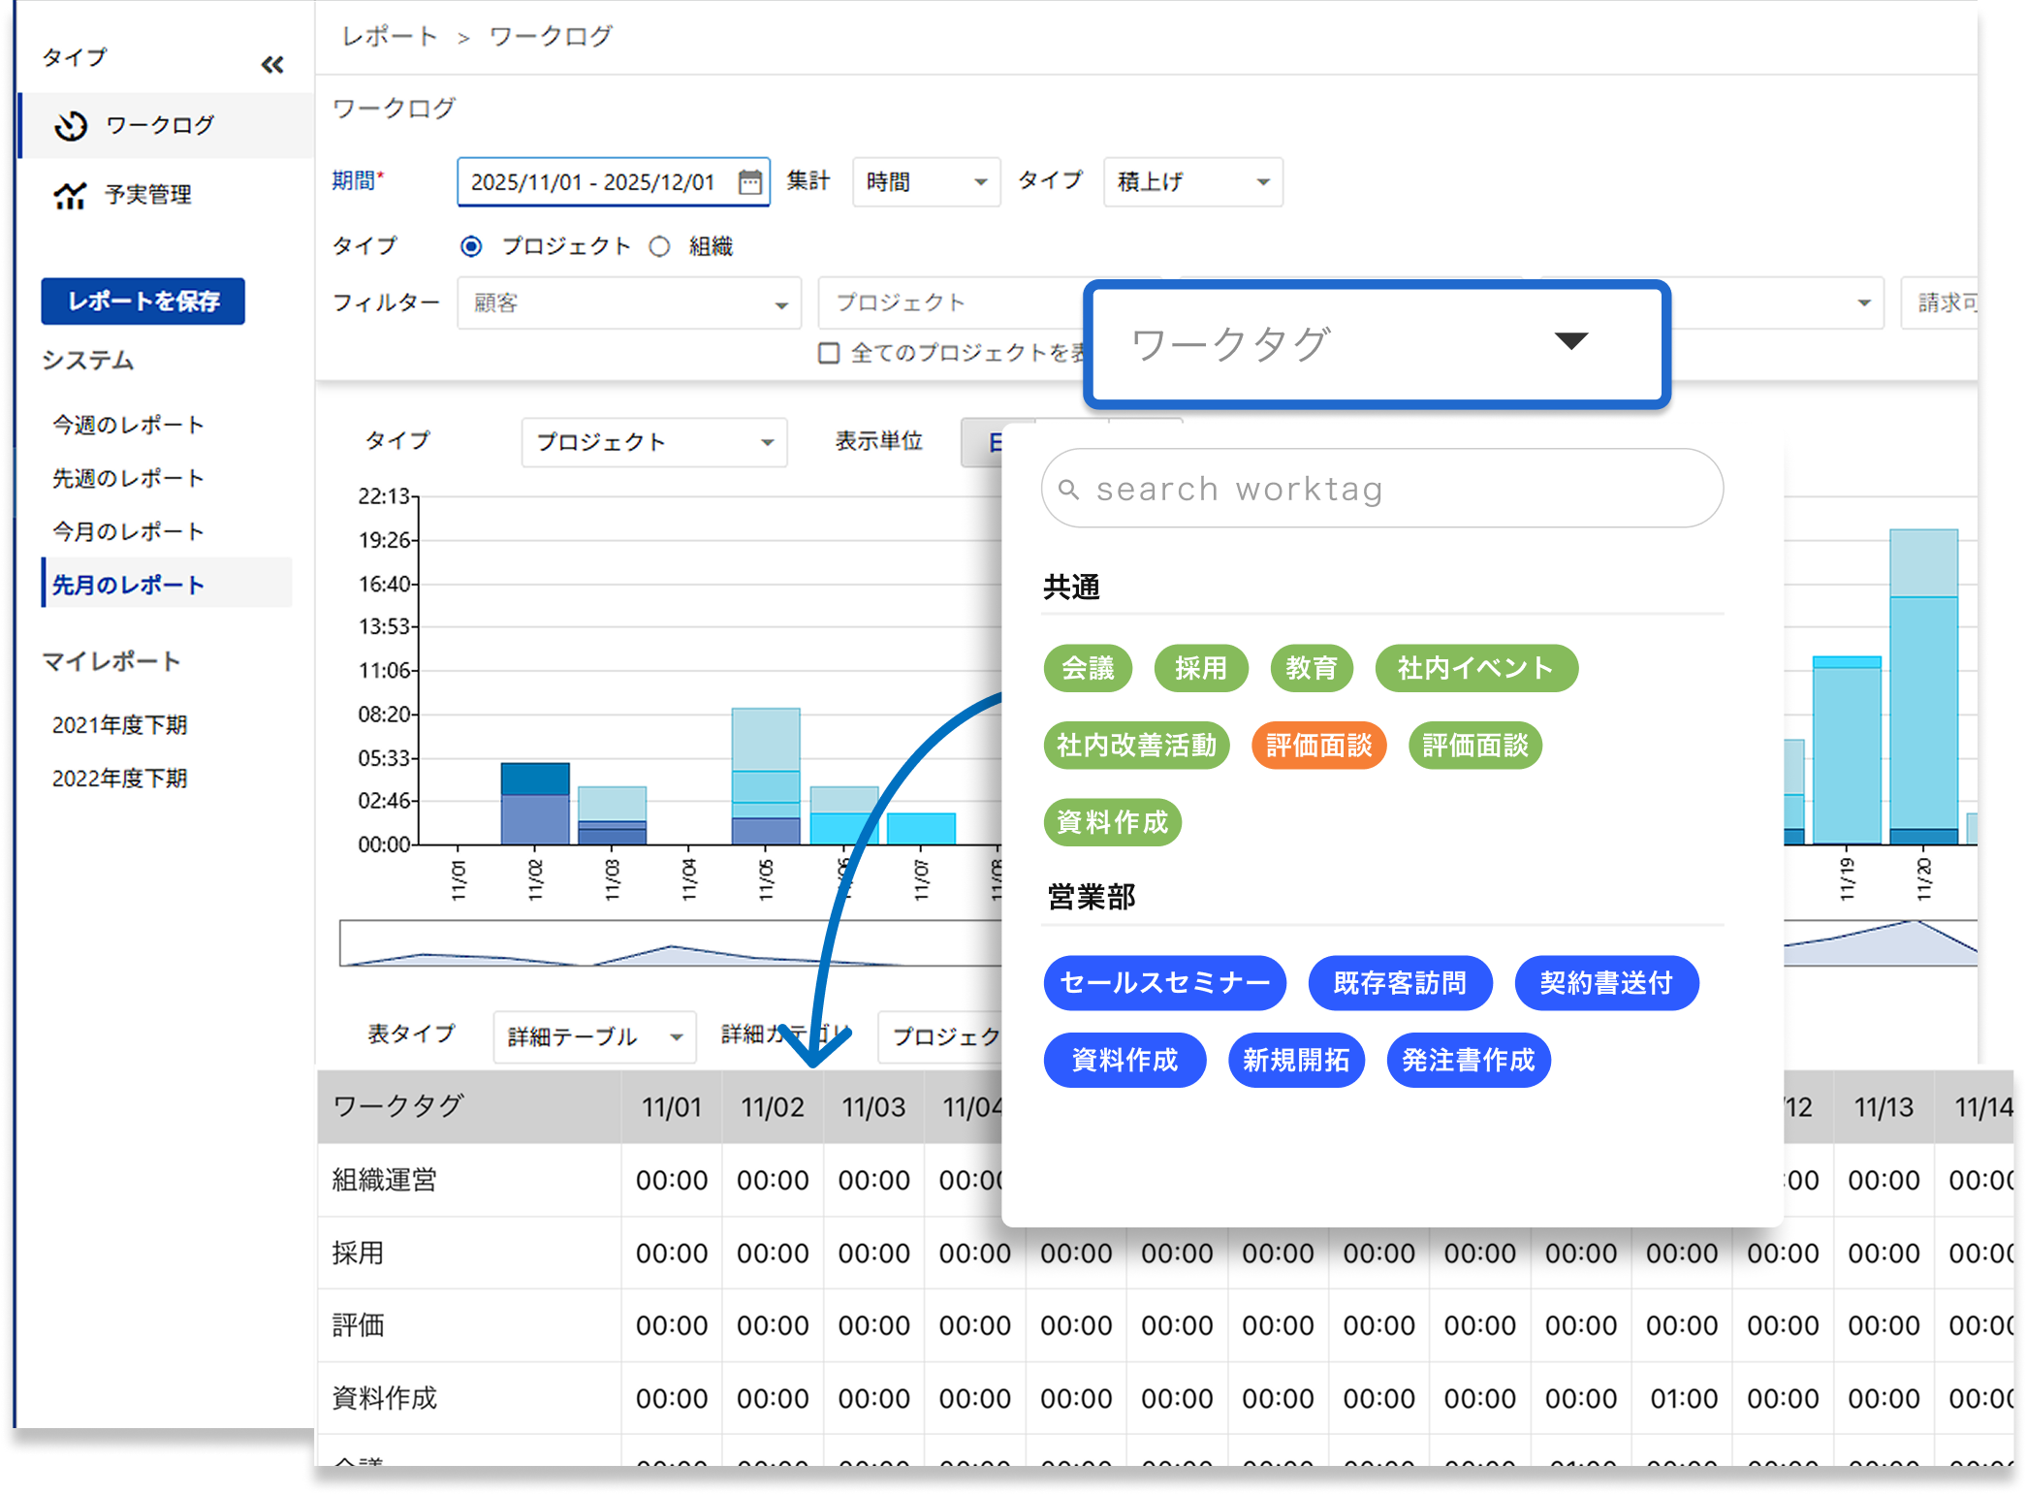The image size is (2027, 1495).
Task: Click the レポートを保存 button
Action: point(143,302)
